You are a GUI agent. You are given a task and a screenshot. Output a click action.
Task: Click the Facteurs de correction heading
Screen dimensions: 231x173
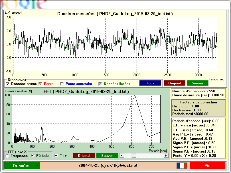point(198,102)
